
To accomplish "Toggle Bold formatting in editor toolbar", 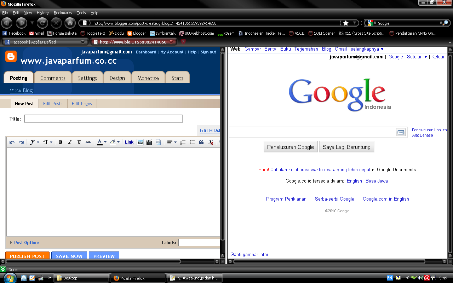I will [61, 142].
